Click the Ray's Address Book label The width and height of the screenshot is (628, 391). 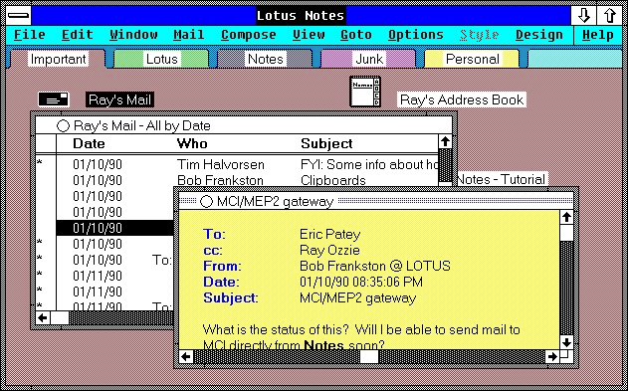click(462, 99)
